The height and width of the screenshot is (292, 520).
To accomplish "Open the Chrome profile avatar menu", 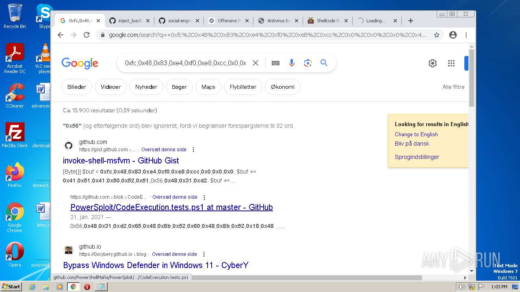I will pyautogui.click(x=453, y=35).
